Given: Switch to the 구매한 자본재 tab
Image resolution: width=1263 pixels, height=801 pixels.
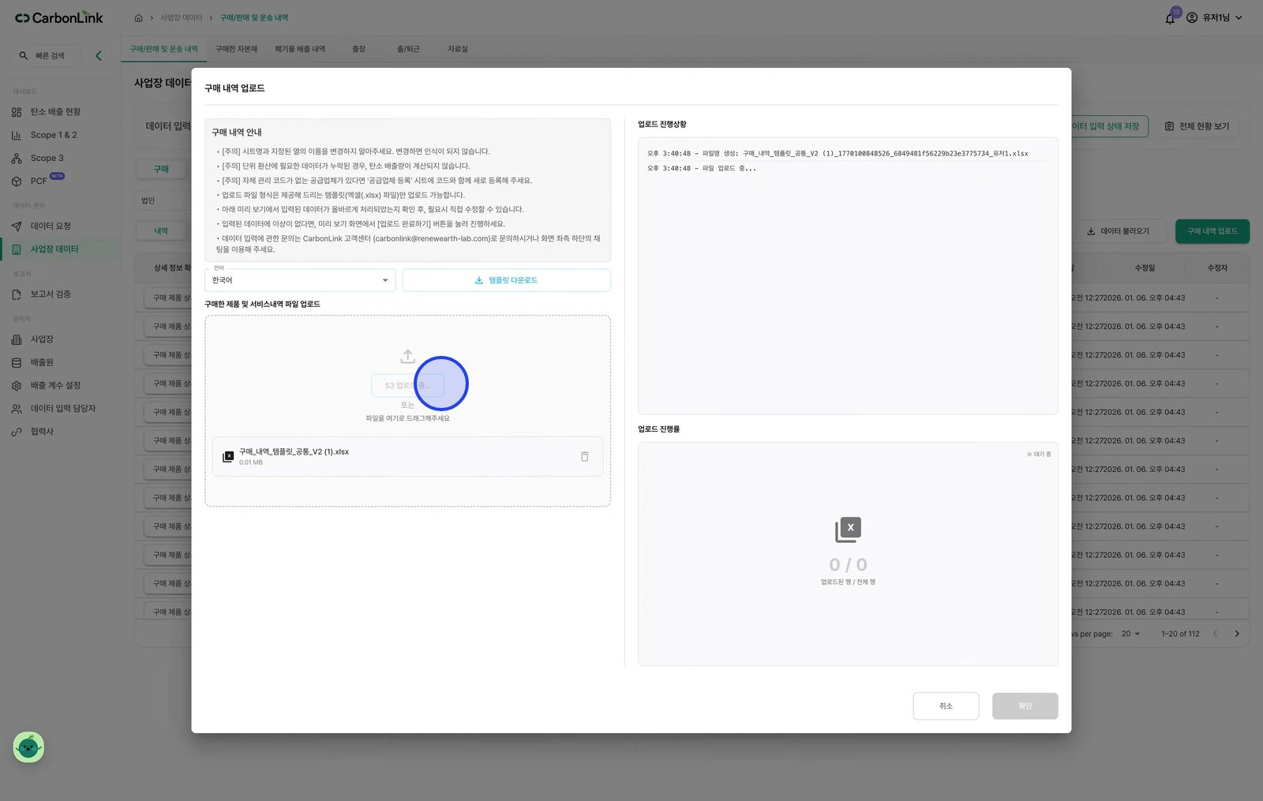Looking at the screenshot, I should click(x=237, y=49).
